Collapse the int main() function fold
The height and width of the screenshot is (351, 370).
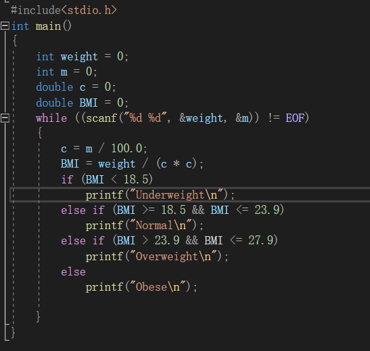tap(5, 25)
